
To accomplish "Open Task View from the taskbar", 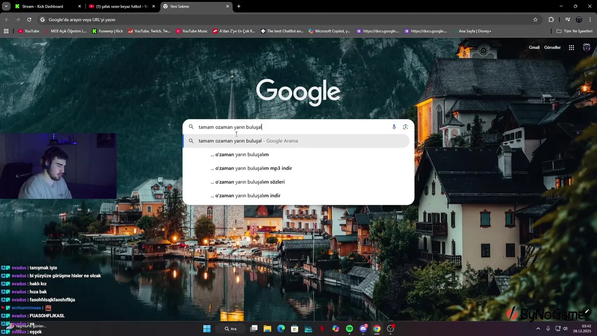I will 254,329.
